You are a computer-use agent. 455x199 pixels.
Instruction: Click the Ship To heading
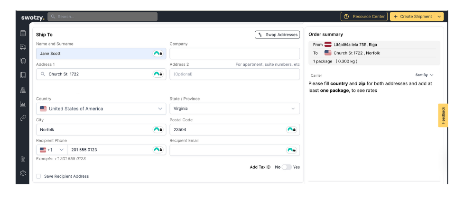click(x=44, y=35)
